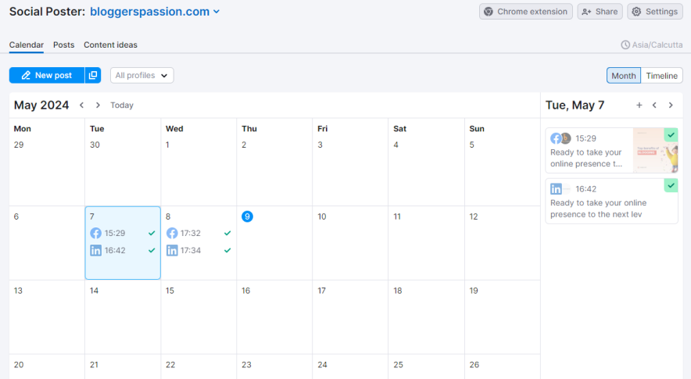Open Facebook post at 15:29 on calendar

click(114, 233)
